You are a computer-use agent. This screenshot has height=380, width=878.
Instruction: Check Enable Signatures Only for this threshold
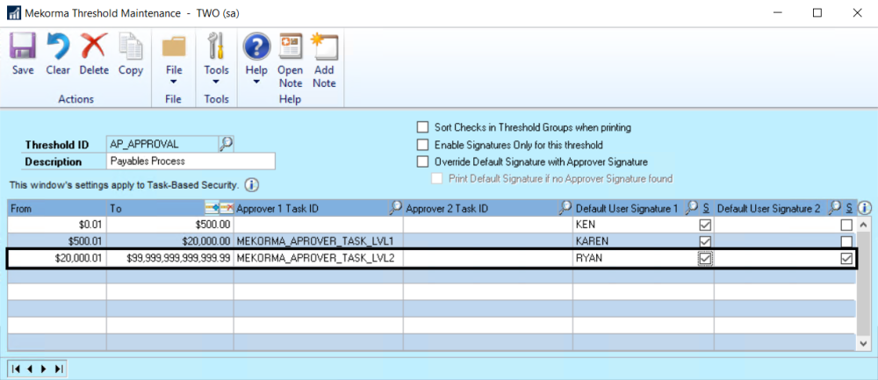point(423,145)
